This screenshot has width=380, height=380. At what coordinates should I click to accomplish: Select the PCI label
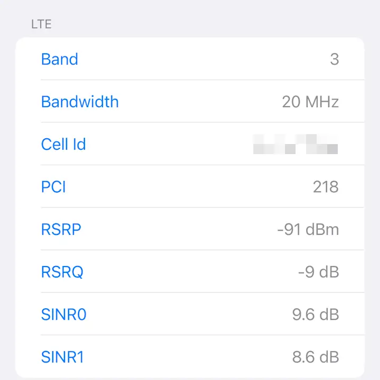[53, 187]
